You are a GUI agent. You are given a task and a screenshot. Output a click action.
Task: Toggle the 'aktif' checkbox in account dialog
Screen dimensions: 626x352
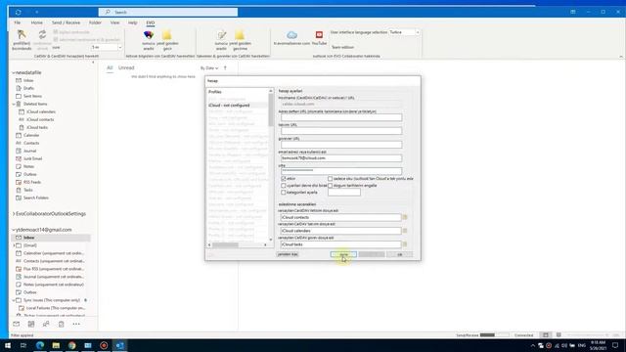284,178
